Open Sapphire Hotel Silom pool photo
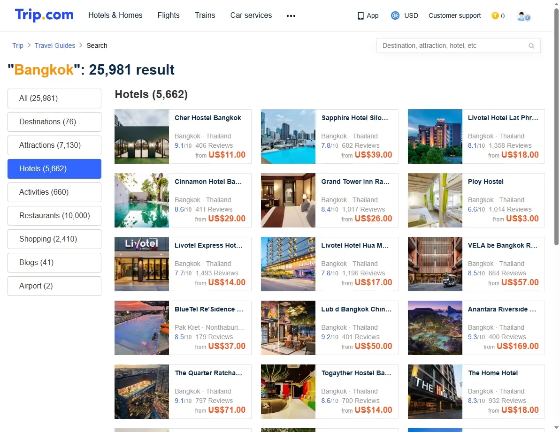560x432 pixels. tap(288, 136)
